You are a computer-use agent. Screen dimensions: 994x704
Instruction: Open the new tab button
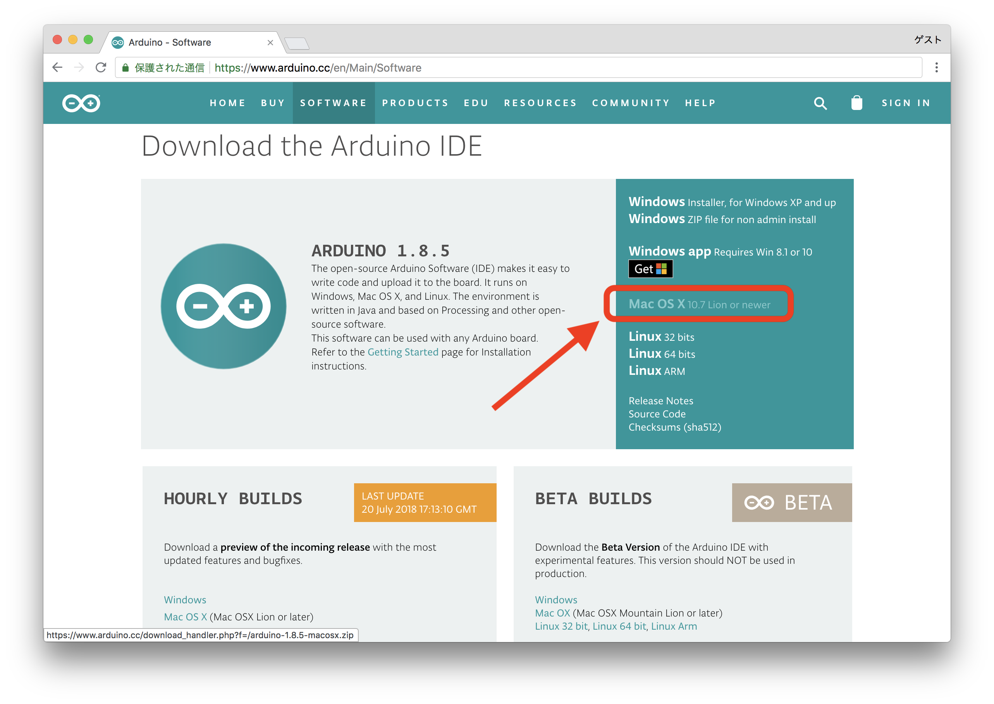[x=298, y=43]
